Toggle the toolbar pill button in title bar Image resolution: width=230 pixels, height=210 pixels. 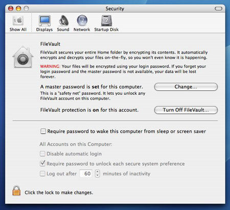(x=218, y=9)
